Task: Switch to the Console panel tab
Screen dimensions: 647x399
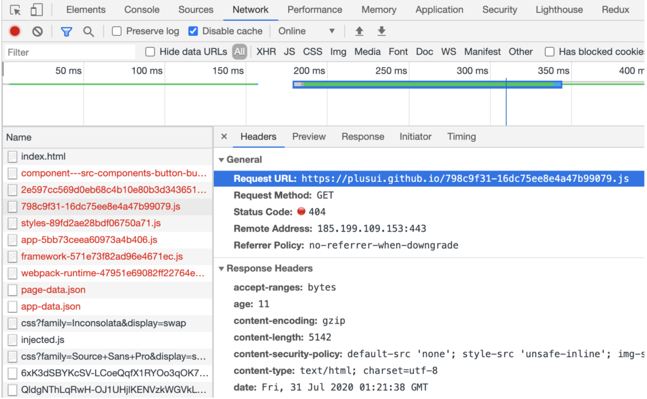Action: (142, 10)
